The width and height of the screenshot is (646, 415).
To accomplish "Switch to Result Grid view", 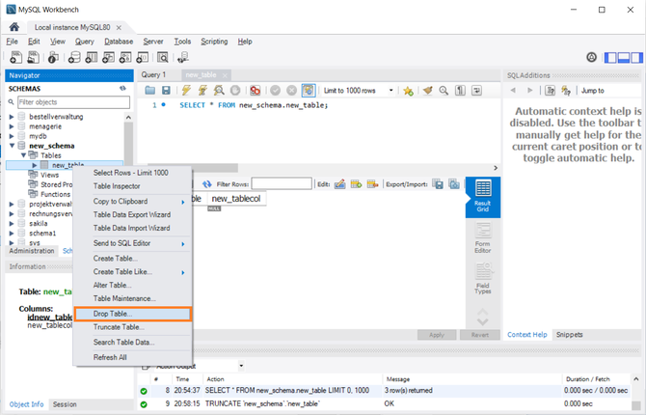I will pos(483,197).
